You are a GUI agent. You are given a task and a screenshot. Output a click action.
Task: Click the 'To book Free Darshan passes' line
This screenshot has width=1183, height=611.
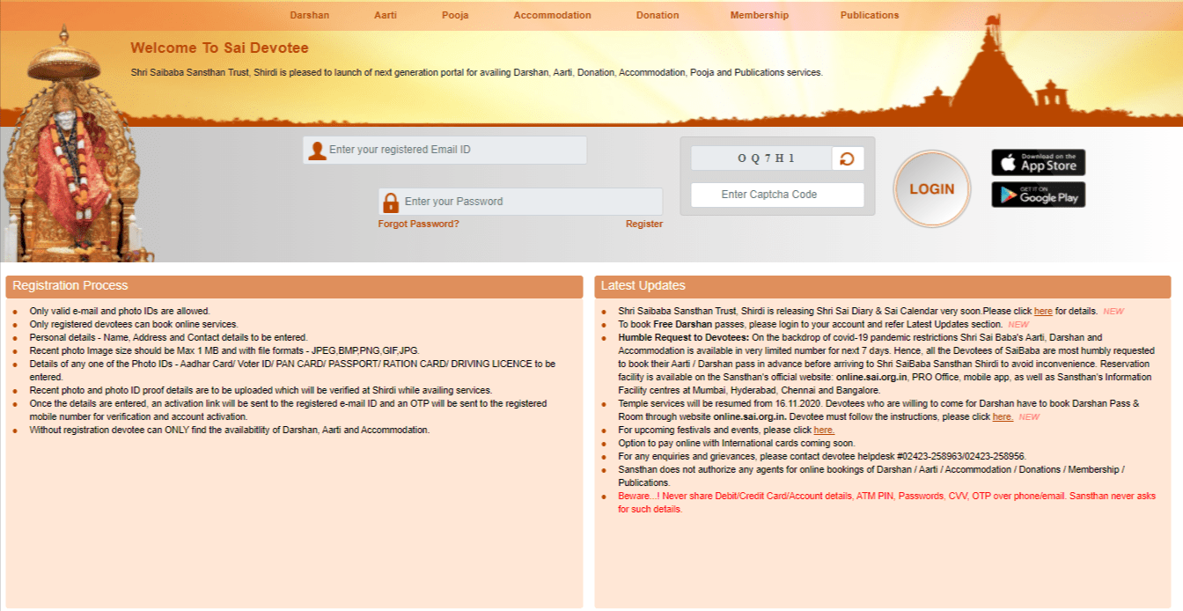point(810,325)
